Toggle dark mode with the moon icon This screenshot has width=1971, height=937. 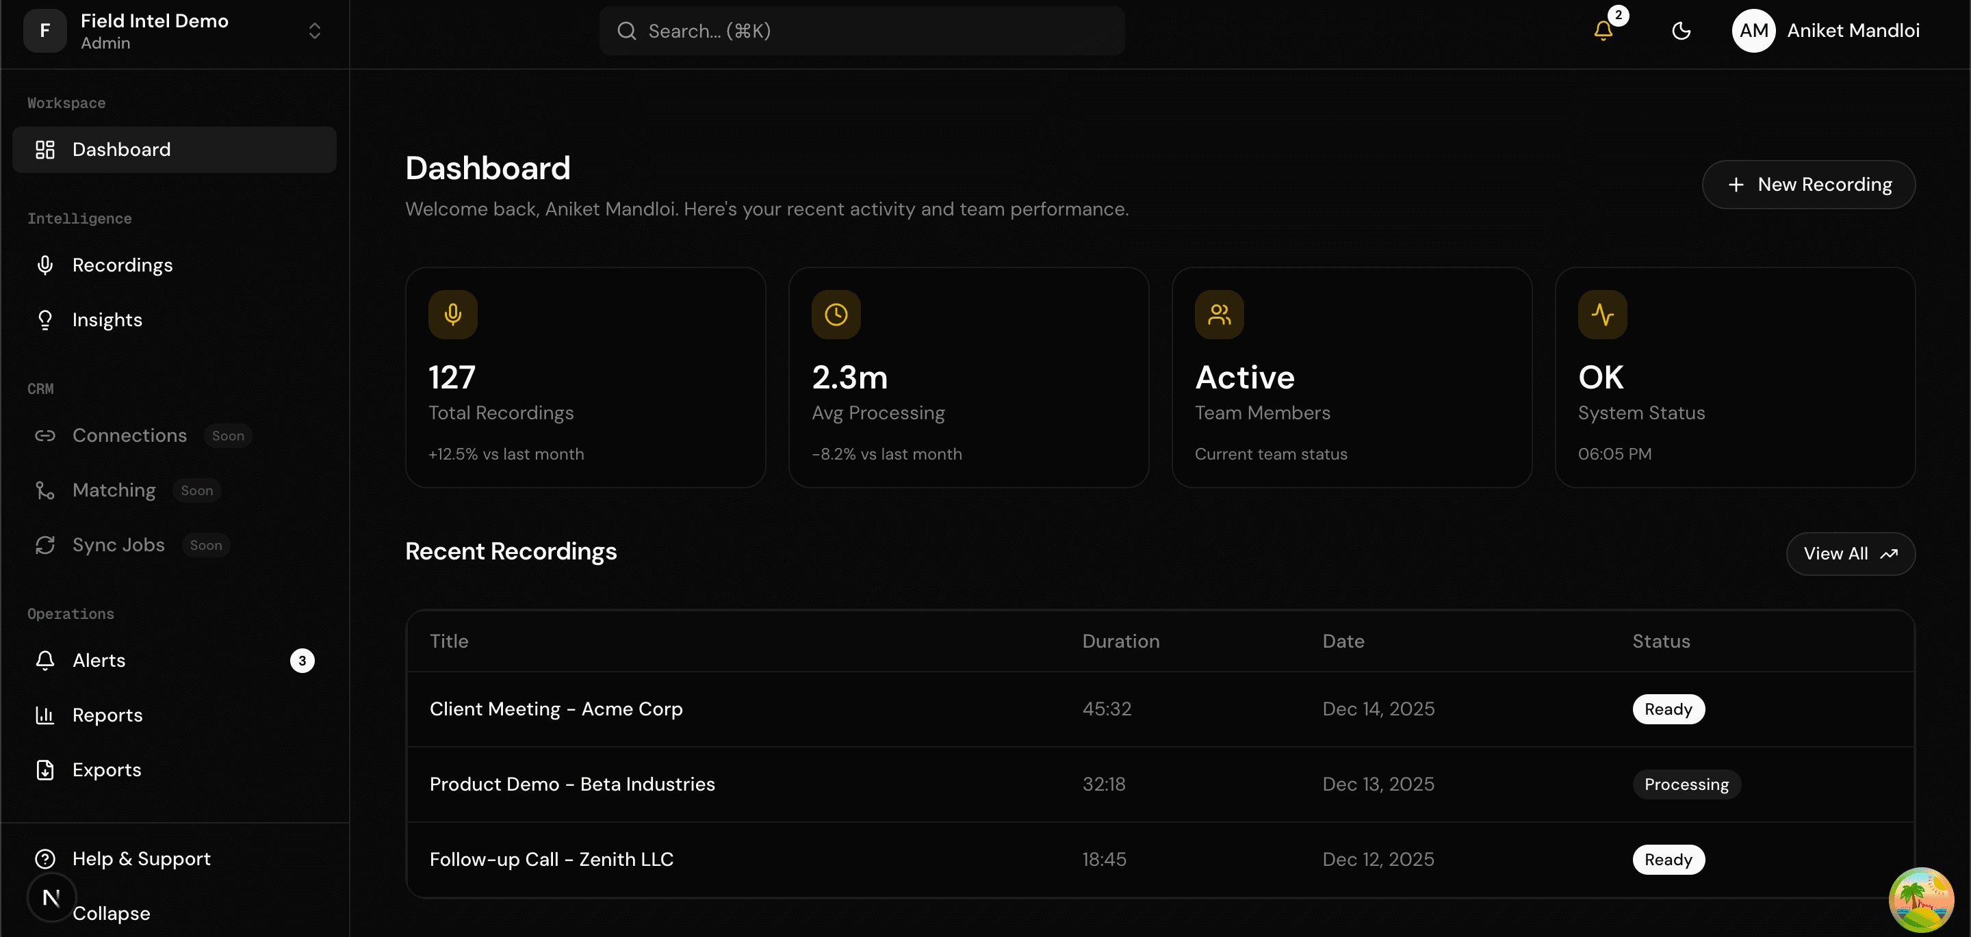click(1681, 31)
